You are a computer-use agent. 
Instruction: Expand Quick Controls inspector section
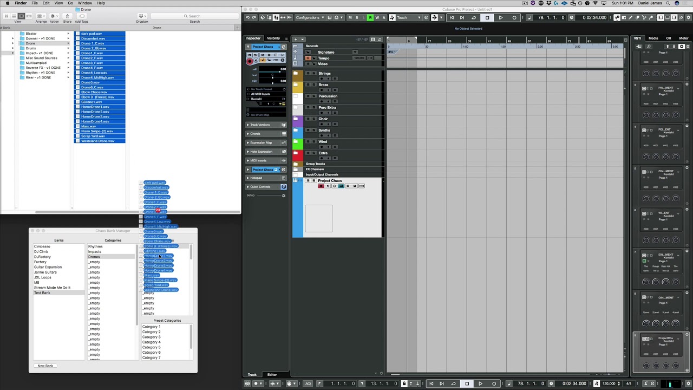click(266, 187)
